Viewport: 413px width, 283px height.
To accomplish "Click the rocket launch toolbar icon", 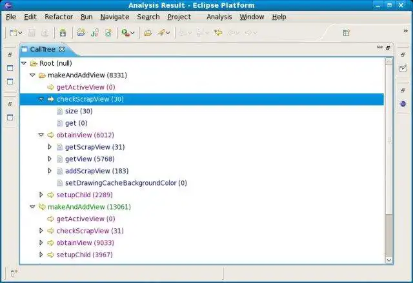I will [161, 33].
